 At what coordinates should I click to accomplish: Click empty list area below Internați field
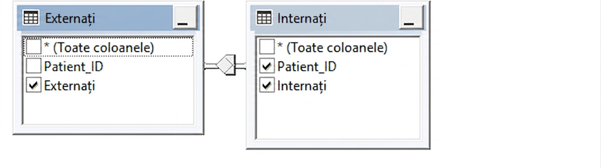click(338, 116)
